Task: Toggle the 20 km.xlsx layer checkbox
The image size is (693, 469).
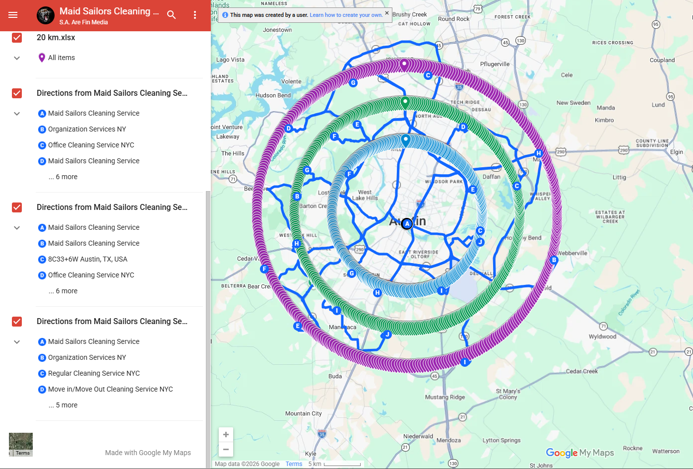Action: click(x=17, y=38)
